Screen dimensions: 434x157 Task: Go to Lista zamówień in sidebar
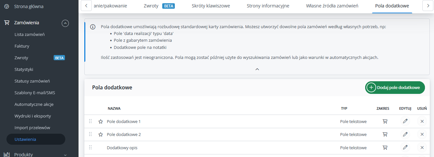(29, 34)
